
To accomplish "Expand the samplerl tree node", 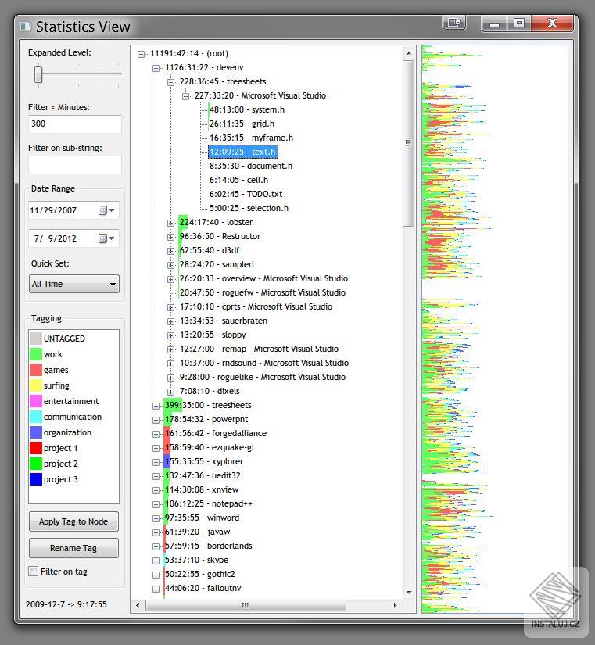I will tap(170, 265).
